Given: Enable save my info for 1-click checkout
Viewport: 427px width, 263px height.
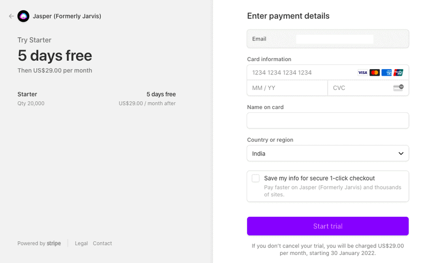Looking at the screenshot, I should (256, 178).
